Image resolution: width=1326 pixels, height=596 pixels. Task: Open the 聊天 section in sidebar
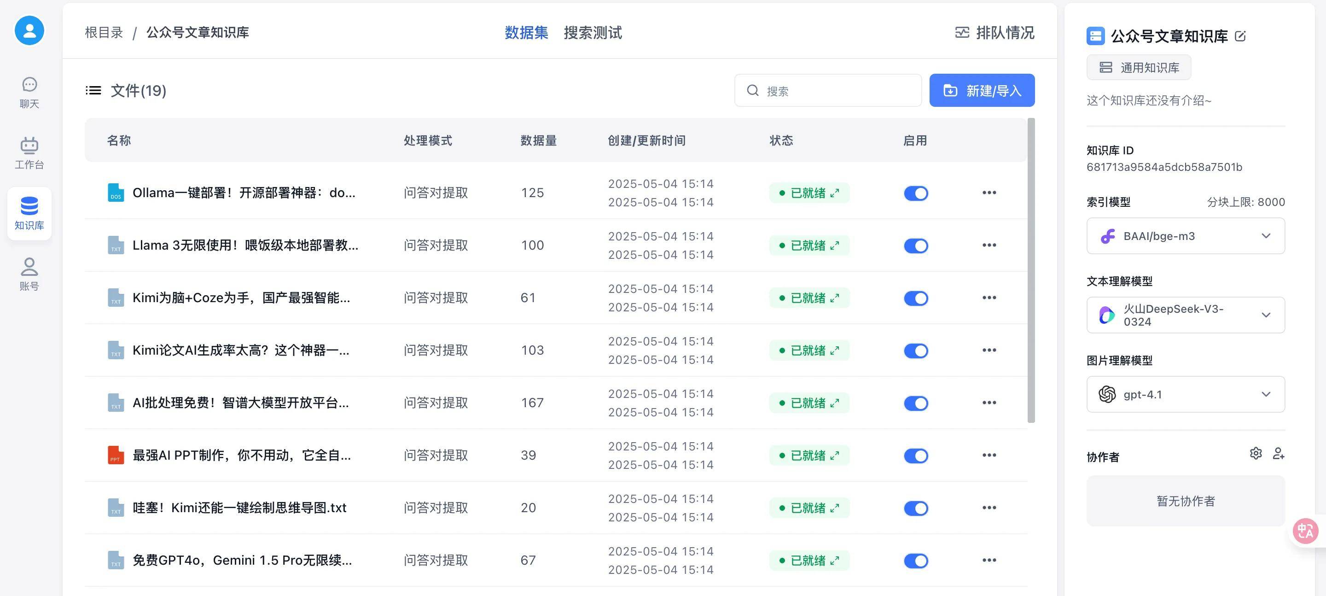(29, 92)
